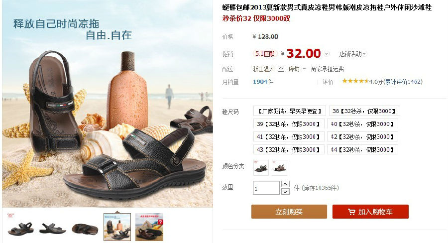Open the 廊坊 delivery destination dropdown
This screenshot has width=448, height=243.
click(x=297, y=69)
